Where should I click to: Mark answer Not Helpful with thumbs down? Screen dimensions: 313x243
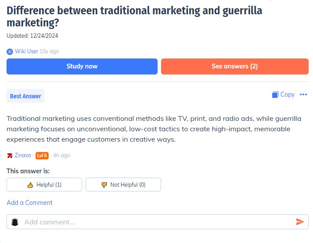[x=123, y=185]
